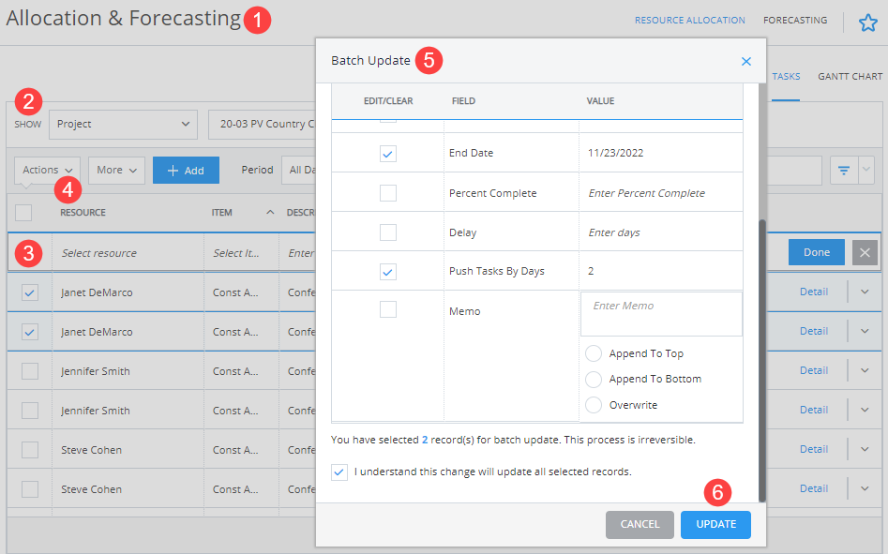Open the FORECASTING view
The width and height of the screenshot is (888, 554).
[794, 20]
